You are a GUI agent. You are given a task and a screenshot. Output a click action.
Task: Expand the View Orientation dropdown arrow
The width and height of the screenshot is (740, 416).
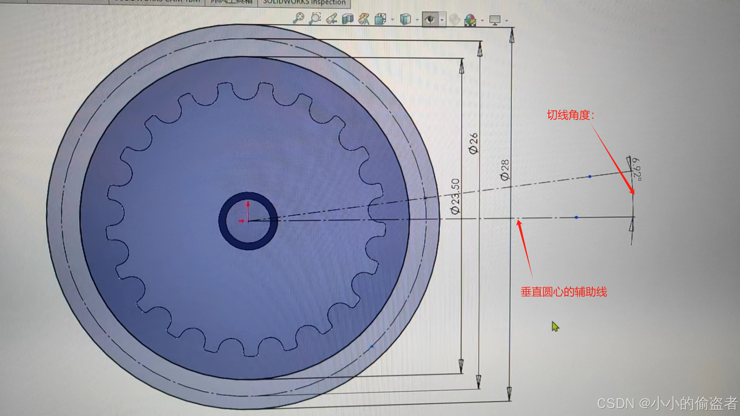point(393,20)
